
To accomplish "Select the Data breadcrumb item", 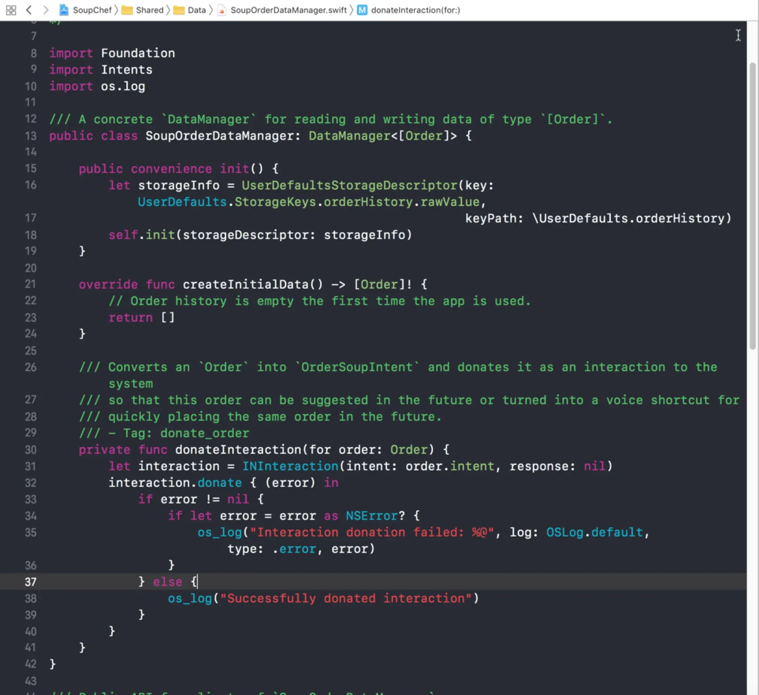I will click(197, 10).
